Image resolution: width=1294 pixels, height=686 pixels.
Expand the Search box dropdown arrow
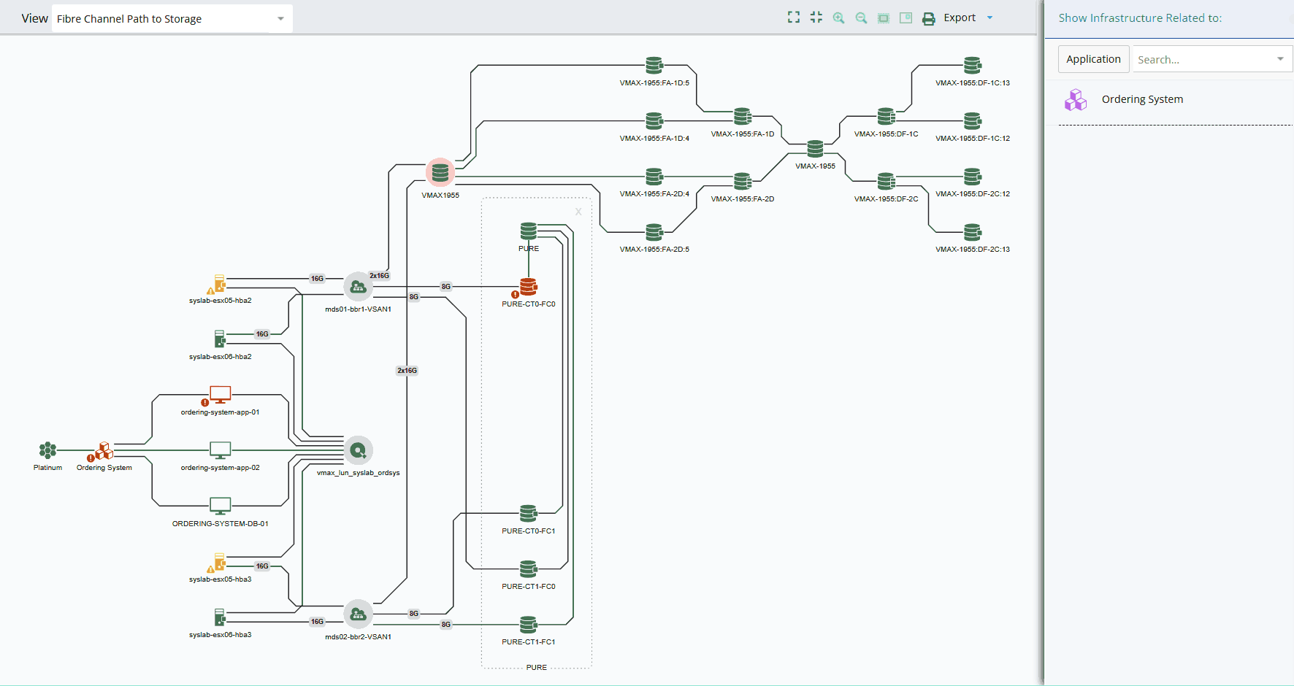pyautogui.click(x=1280, y=59)
